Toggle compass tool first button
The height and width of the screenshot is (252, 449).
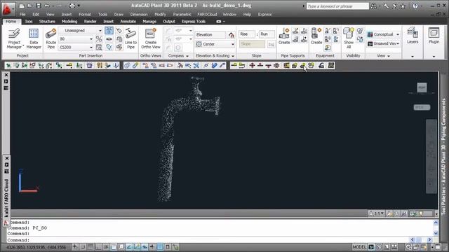tap(168, 31)
